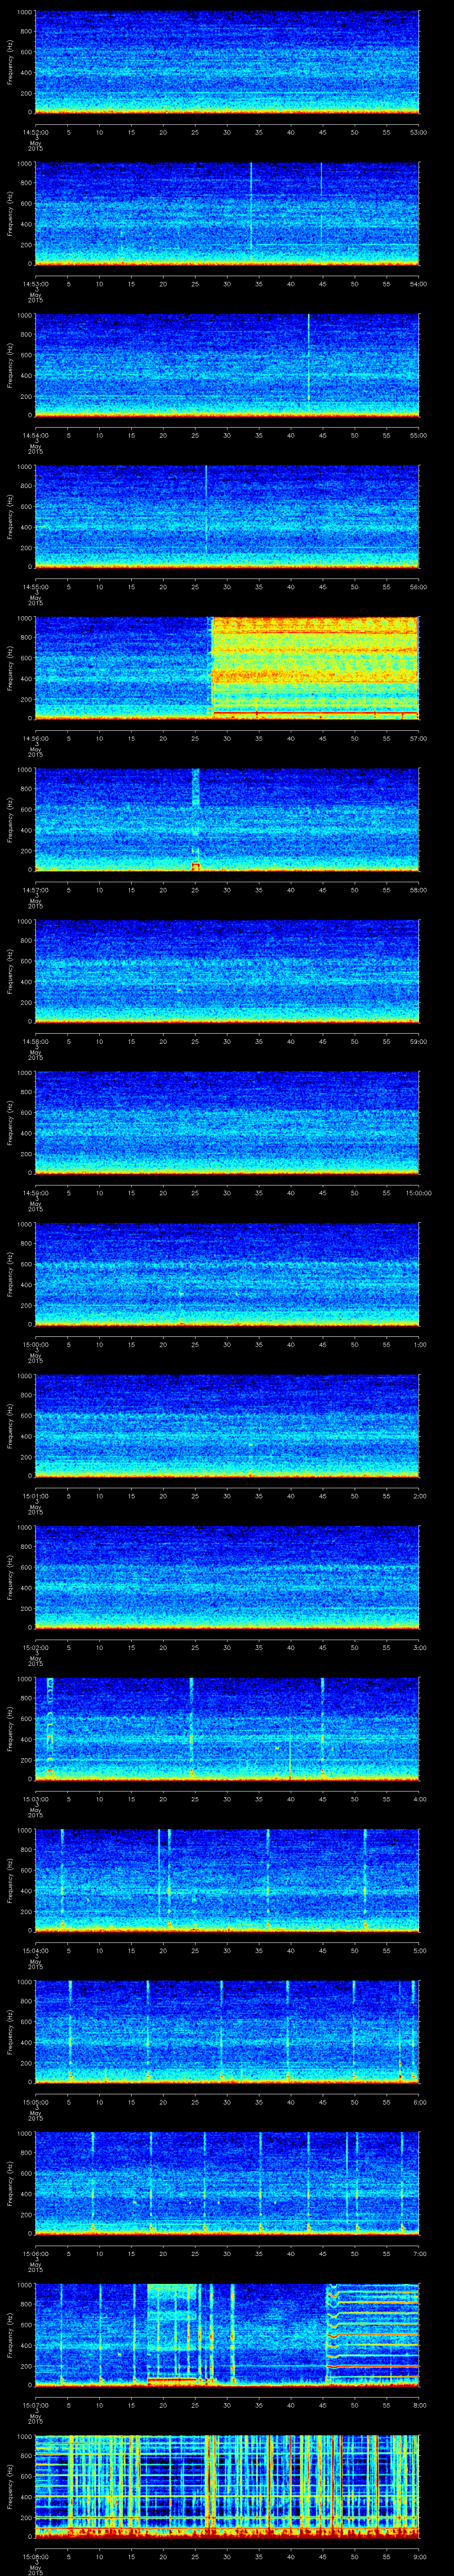This screenshot has height=2576, width=454.
Task: Click the spectrogram panel starting at 14:59:00
Action: point(227,1122)
